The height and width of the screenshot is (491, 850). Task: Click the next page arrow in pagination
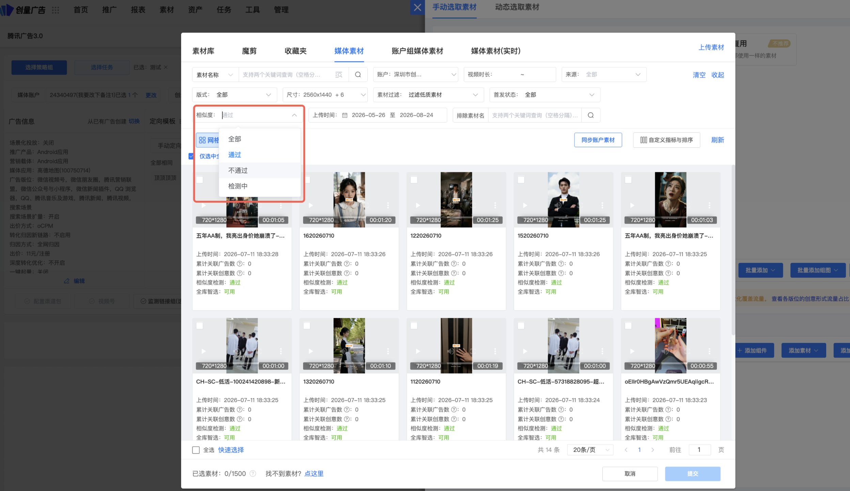point(652,450)
